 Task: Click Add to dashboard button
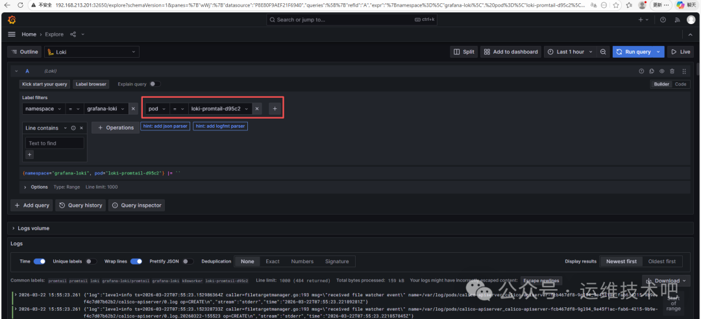tap(511, 52)
